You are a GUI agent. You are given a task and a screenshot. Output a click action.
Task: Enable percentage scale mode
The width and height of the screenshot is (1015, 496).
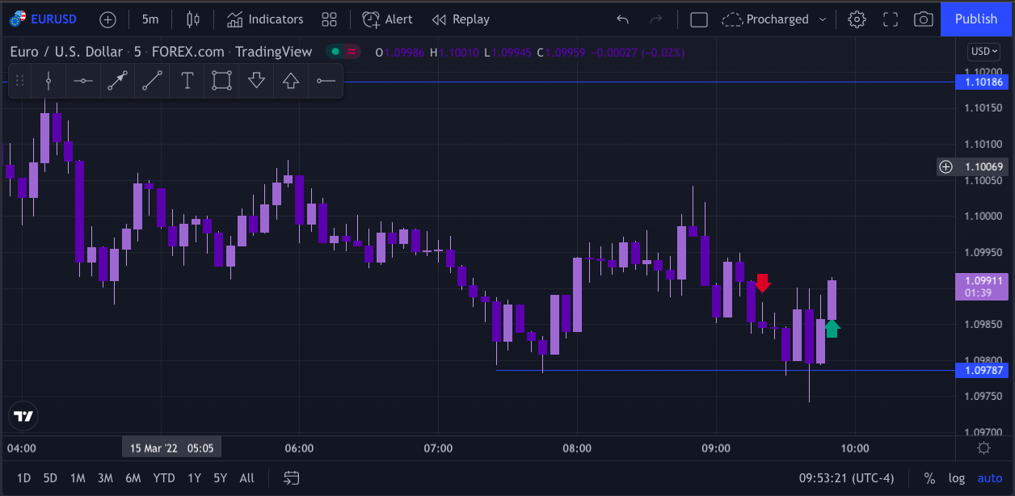point(929,477)
